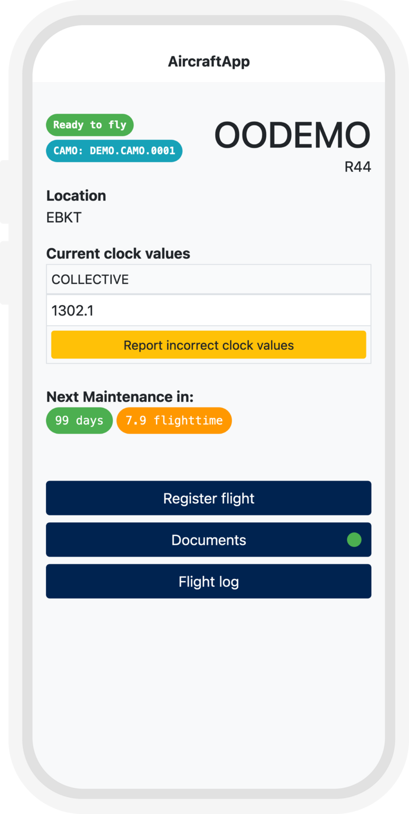View the Flight log
409x814 pixels.
pos(209,582)
